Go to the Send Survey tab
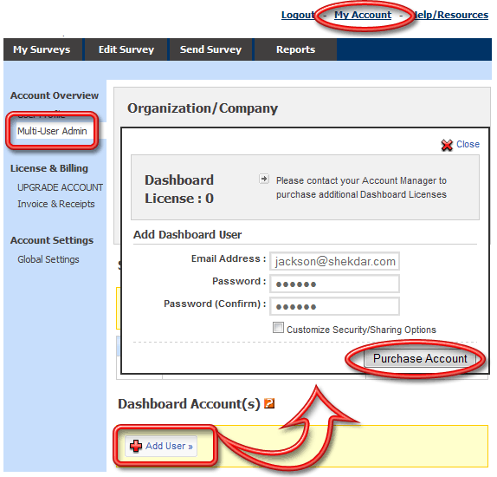The image size is (497, 477). tap(210, 49)
